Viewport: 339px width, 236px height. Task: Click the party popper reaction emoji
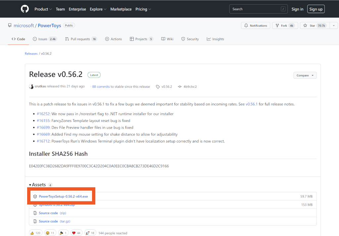61,233
